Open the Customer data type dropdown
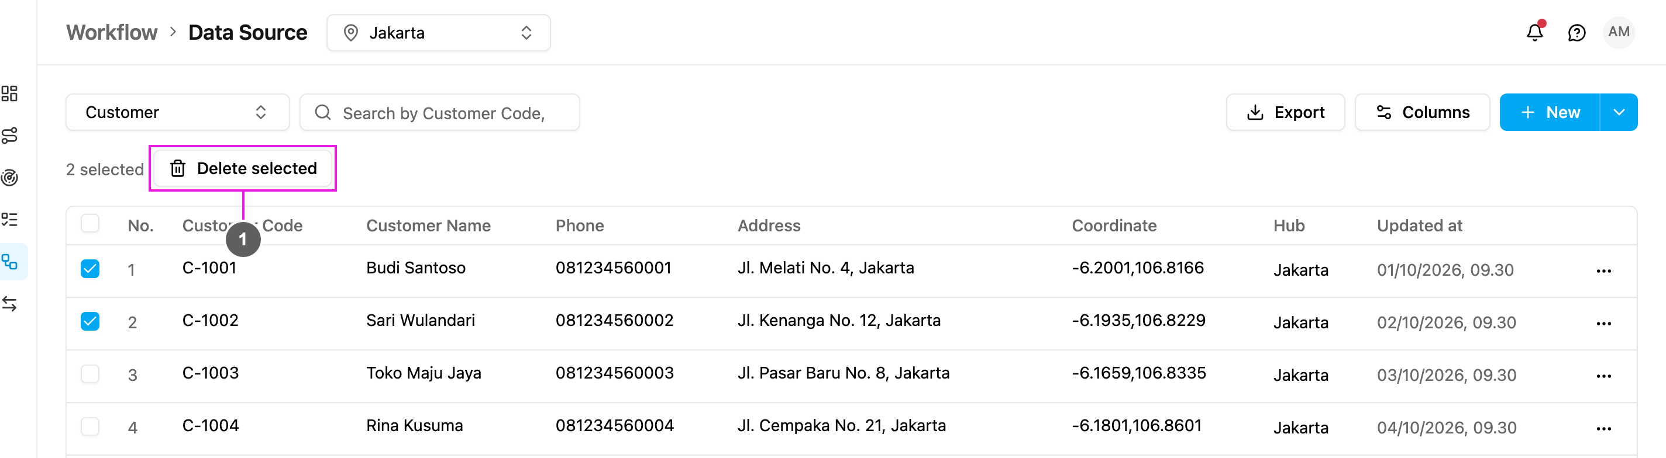This screenshot has width=1666, height=458. [177, 112]
